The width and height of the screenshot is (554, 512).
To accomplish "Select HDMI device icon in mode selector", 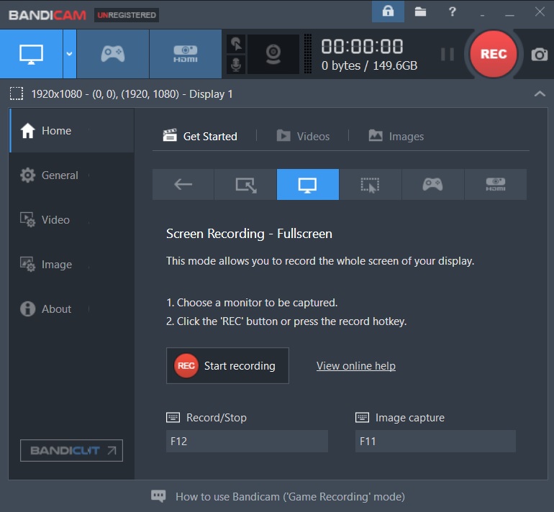I will [x=495, y=184].
